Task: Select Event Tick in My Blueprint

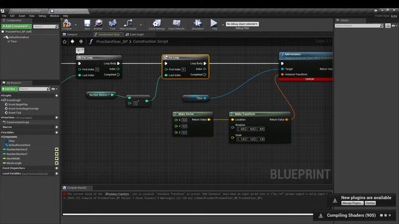Action: point(15,113)
